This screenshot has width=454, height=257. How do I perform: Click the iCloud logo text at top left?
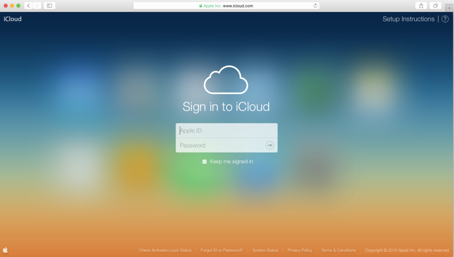tap(12, 19)
